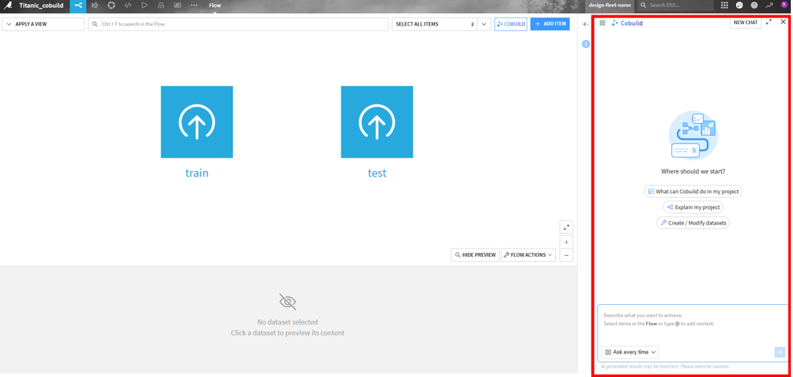Screen dimensions: 793x377
Task: Focus the Search DSS field
Action: pyautogui.click(x=675, y=5)
